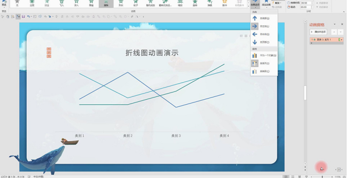Click the zoom out minus button
Viewport: 347px width, 178px height.
pos(311,177)
